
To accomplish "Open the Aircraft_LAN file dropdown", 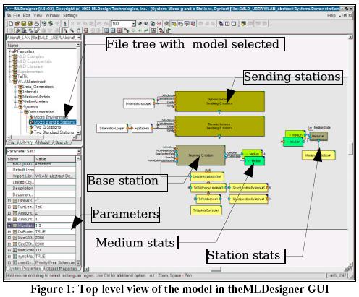I will [79, 38].
